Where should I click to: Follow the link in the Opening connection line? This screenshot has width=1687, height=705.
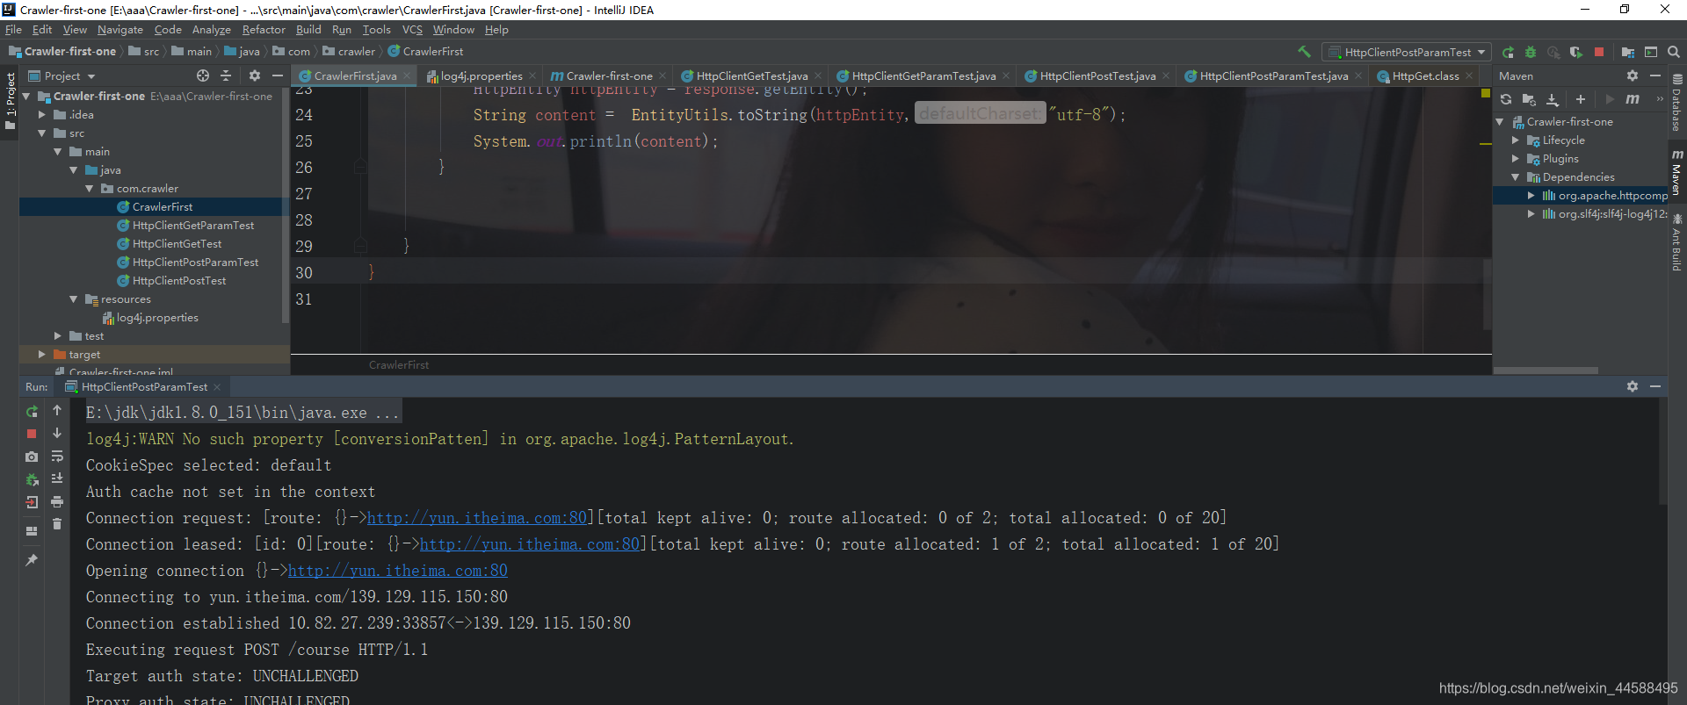(x=398, y=571)
